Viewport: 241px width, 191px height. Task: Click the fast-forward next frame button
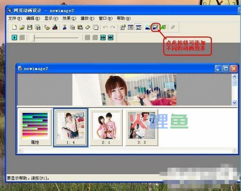(103, 38)
